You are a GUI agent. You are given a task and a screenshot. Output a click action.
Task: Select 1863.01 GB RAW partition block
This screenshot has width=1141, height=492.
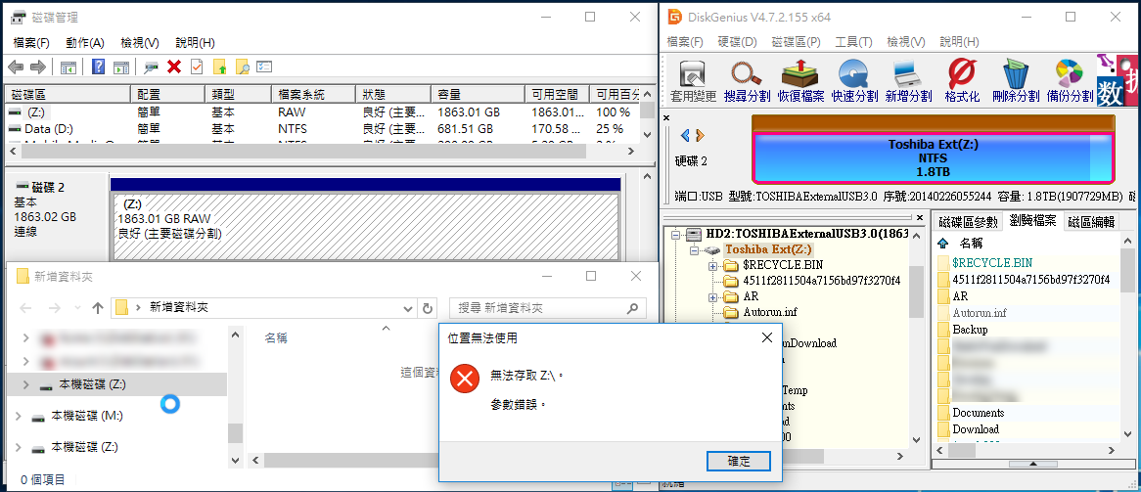(x=365, y=226)
